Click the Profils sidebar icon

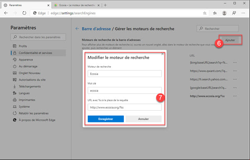click(15, 46)
